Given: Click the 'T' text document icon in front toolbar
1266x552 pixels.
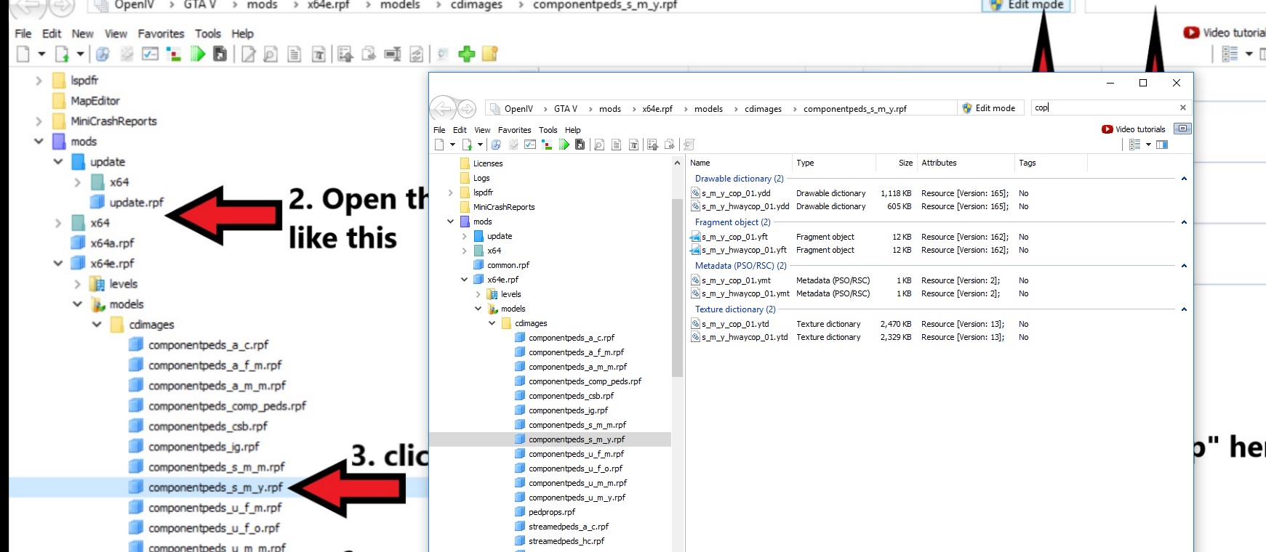Looking at the screenshot, I should click(x=633, y=145).
